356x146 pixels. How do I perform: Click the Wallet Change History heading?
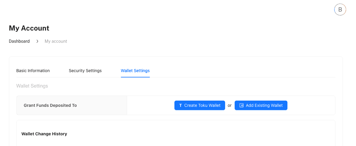44,134
